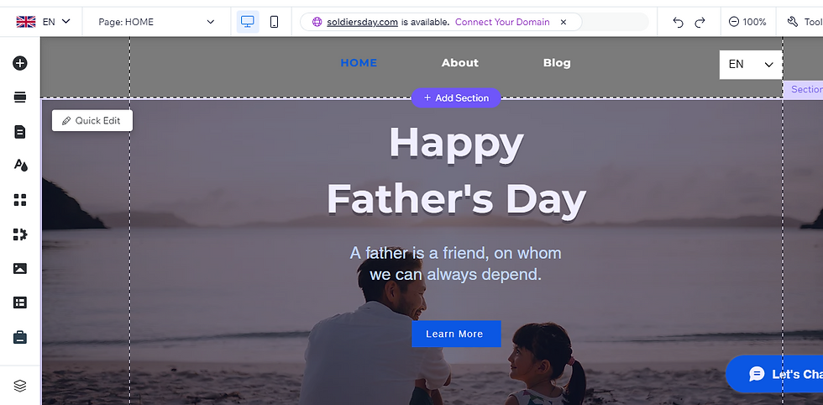Open the site EN language selector
The width and height of the screenshot is (823, 405).
[751, 65]
